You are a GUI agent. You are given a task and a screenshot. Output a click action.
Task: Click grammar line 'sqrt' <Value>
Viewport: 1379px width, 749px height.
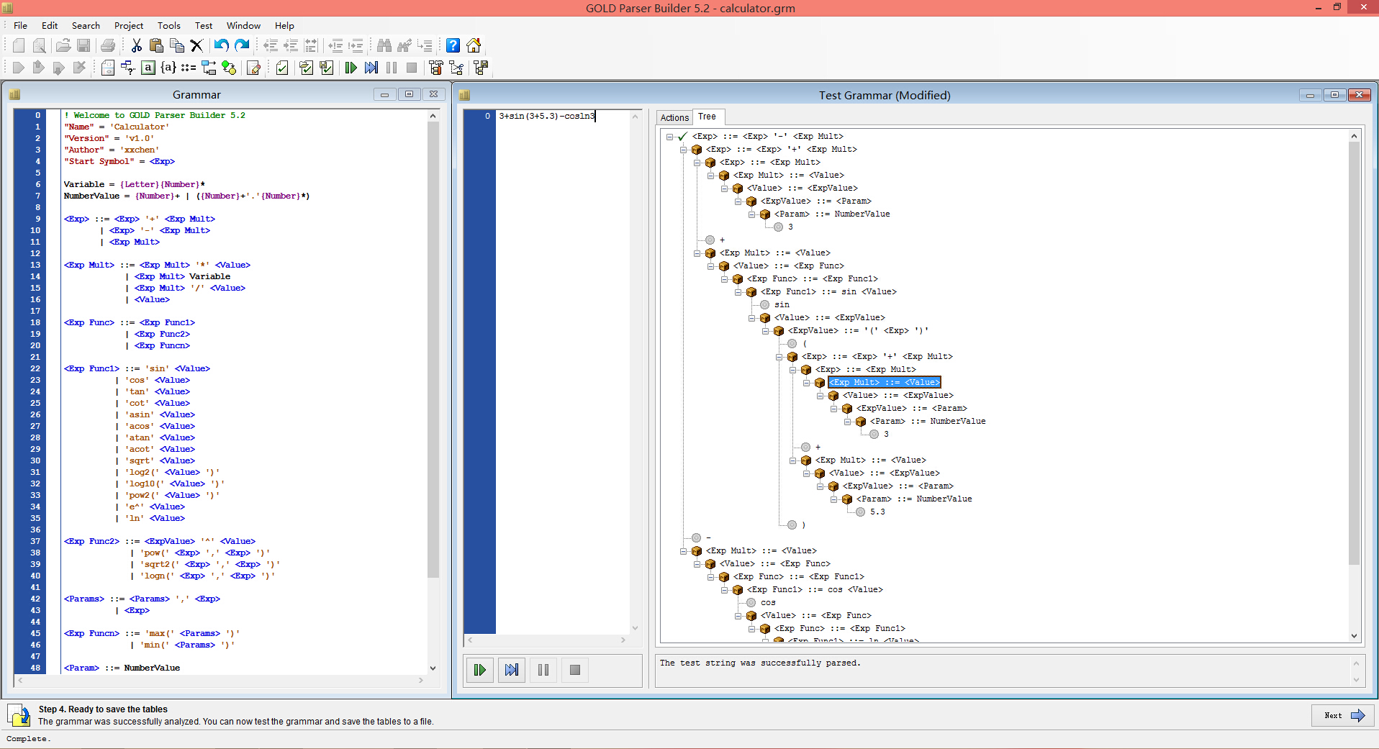pyautogui.click(x=160, y=460)
